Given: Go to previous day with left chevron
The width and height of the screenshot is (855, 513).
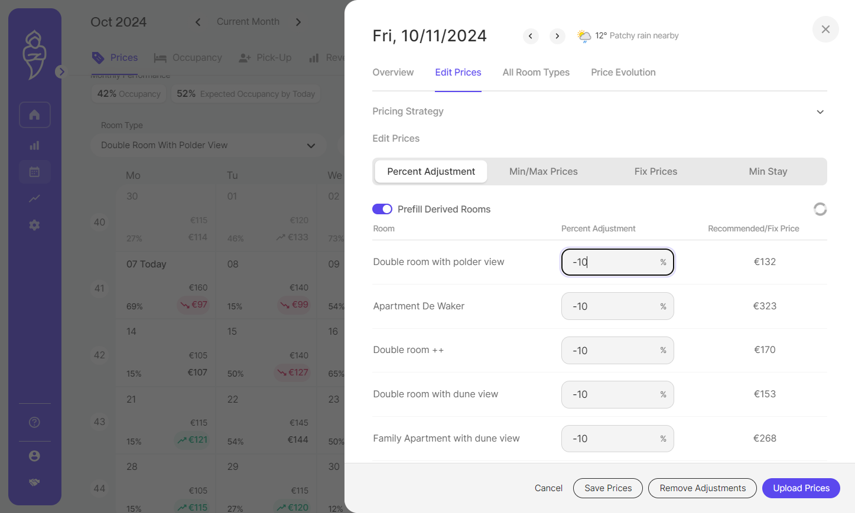Looking at the screenshot, I should 531,36.
